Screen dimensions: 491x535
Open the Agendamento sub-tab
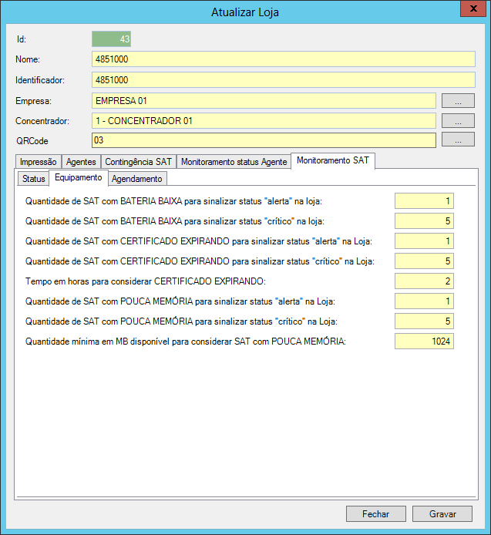click(137, 179)
